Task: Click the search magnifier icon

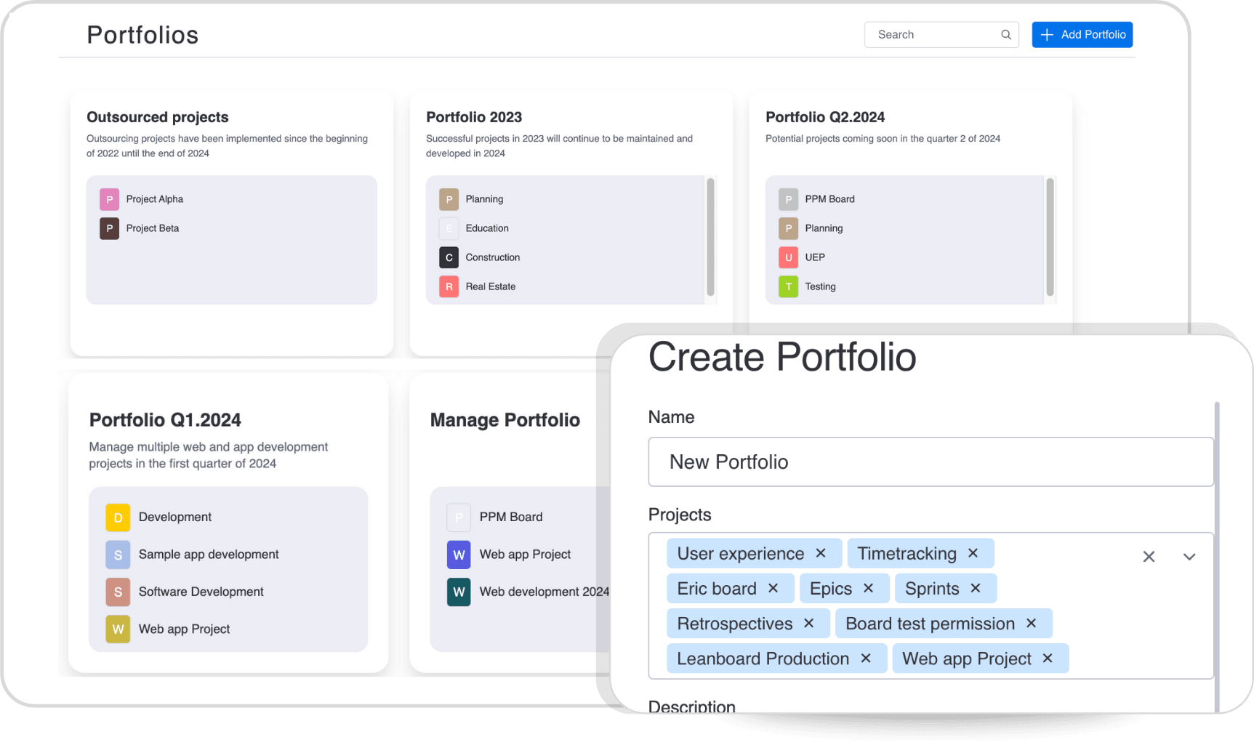Action: 1005,34
